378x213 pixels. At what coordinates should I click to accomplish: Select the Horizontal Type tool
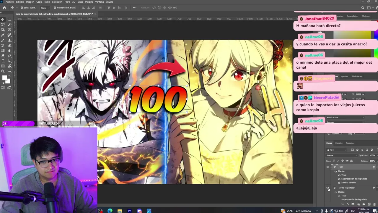click(3, 61)
